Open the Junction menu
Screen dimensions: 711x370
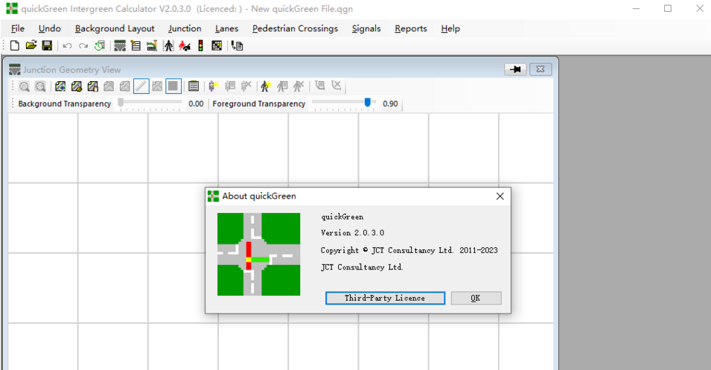click(x=185, y=28)
